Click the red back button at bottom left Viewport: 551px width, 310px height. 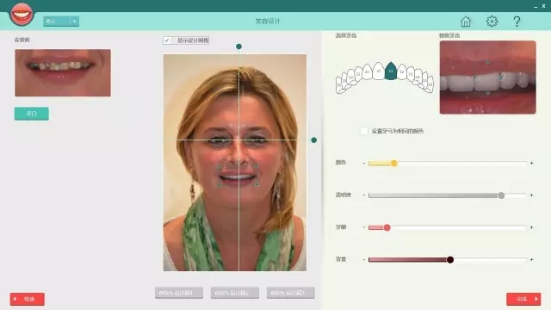point(27,299)
